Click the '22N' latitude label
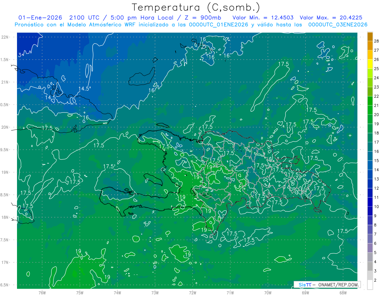Viewport: 385px width, 297px height. [5, 37]
